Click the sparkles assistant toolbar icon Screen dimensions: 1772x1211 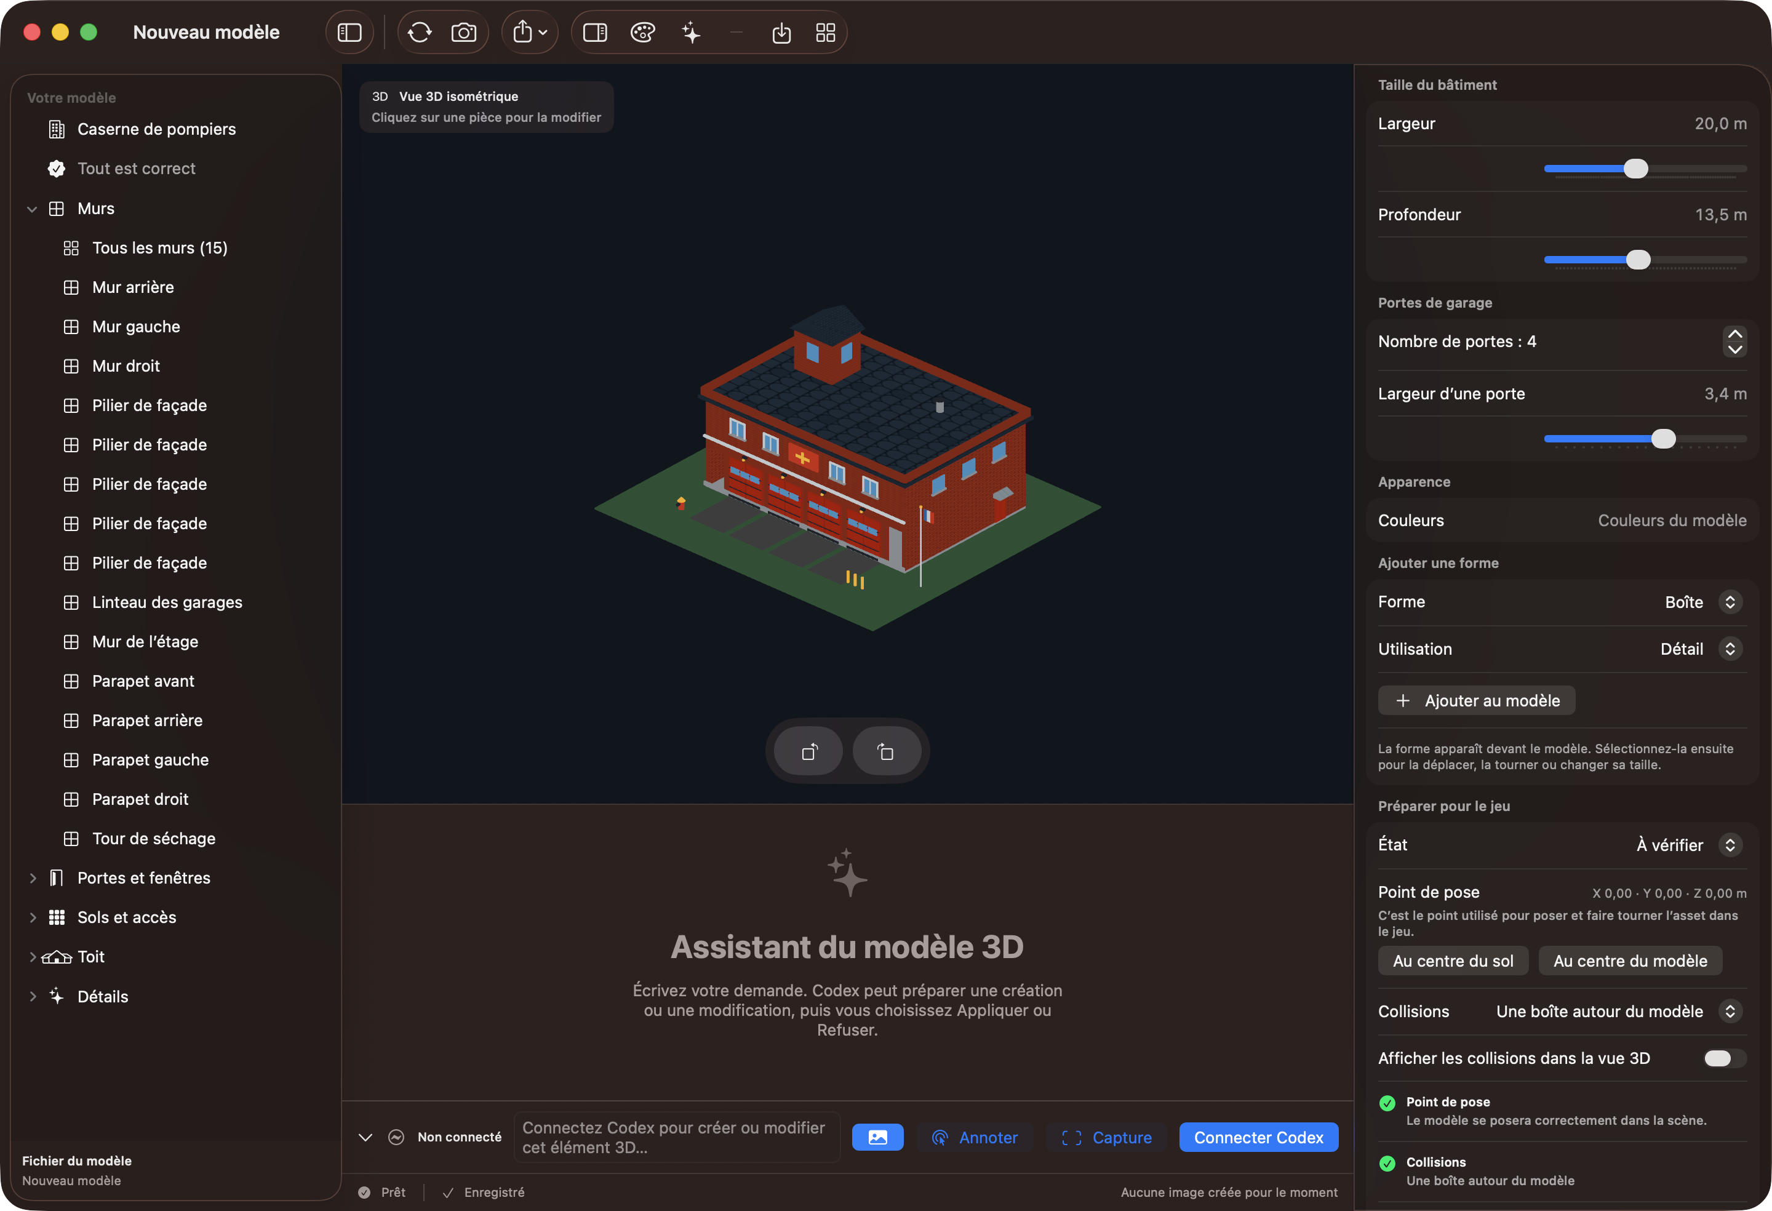click(x=691, y=33)
